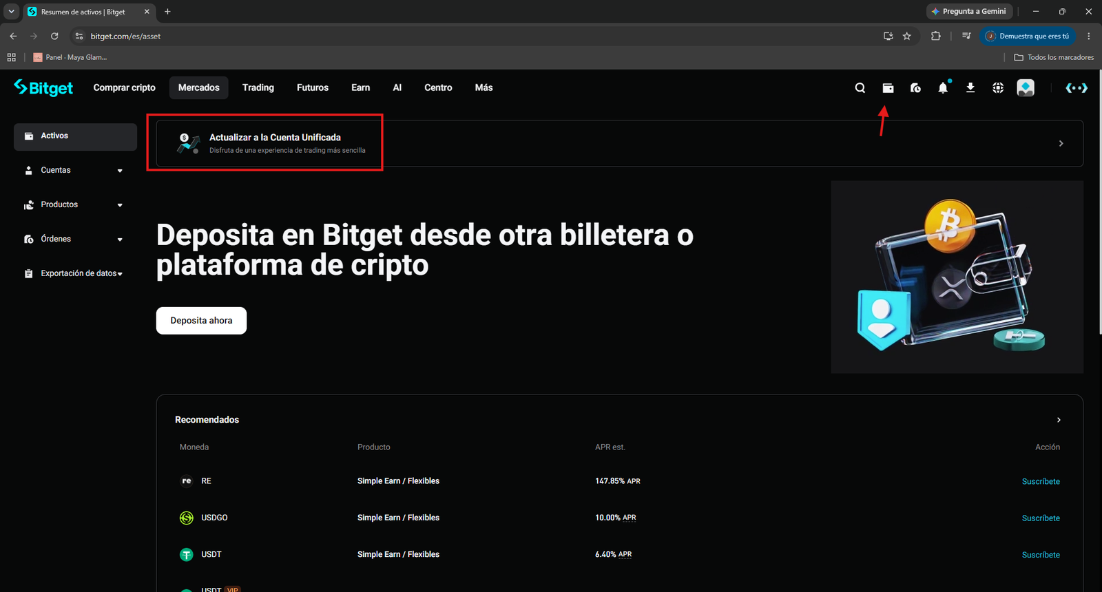Open the language globe icon
The width and height of the screenshot is (1102, 592).
[998, 87]
